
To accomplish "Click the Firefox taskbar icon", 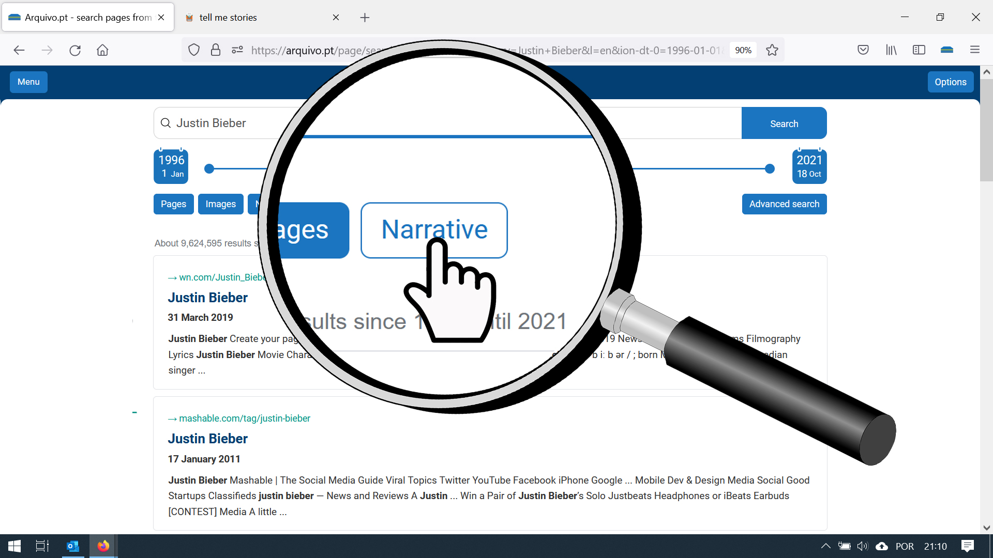I will click(103, 546).
